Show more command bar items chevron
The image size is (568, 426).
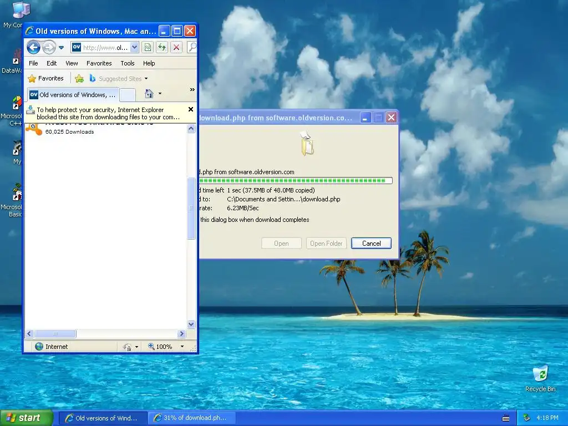click(x=192, y=89)
